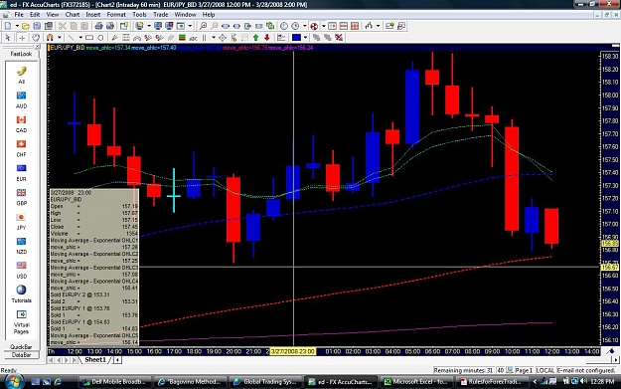Switch to the Sheet1 tab
Screen dimensions: 621x389
pos(95,360)
